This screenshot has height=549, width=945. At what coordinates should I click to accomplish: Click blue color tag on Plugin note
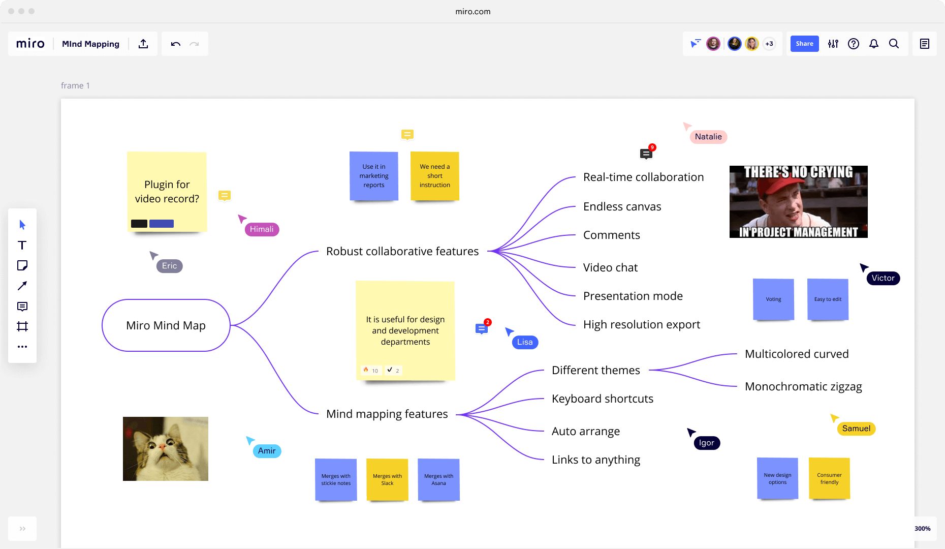point(162,224)
